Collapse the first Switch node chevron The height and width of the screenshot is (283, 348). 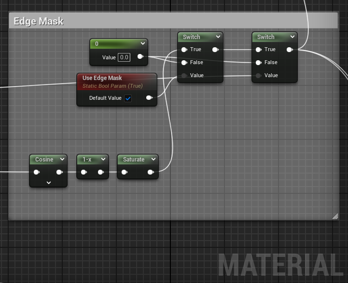pyautogui.click(x=218, y=37)
